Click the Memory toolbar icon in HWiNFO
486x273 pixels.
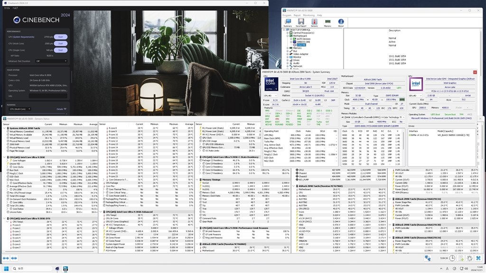pos(327,23)
